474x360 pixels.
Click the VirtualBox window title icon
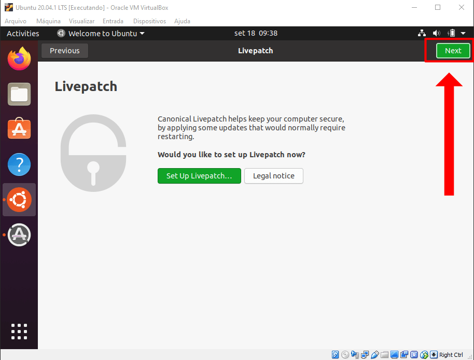8,7
